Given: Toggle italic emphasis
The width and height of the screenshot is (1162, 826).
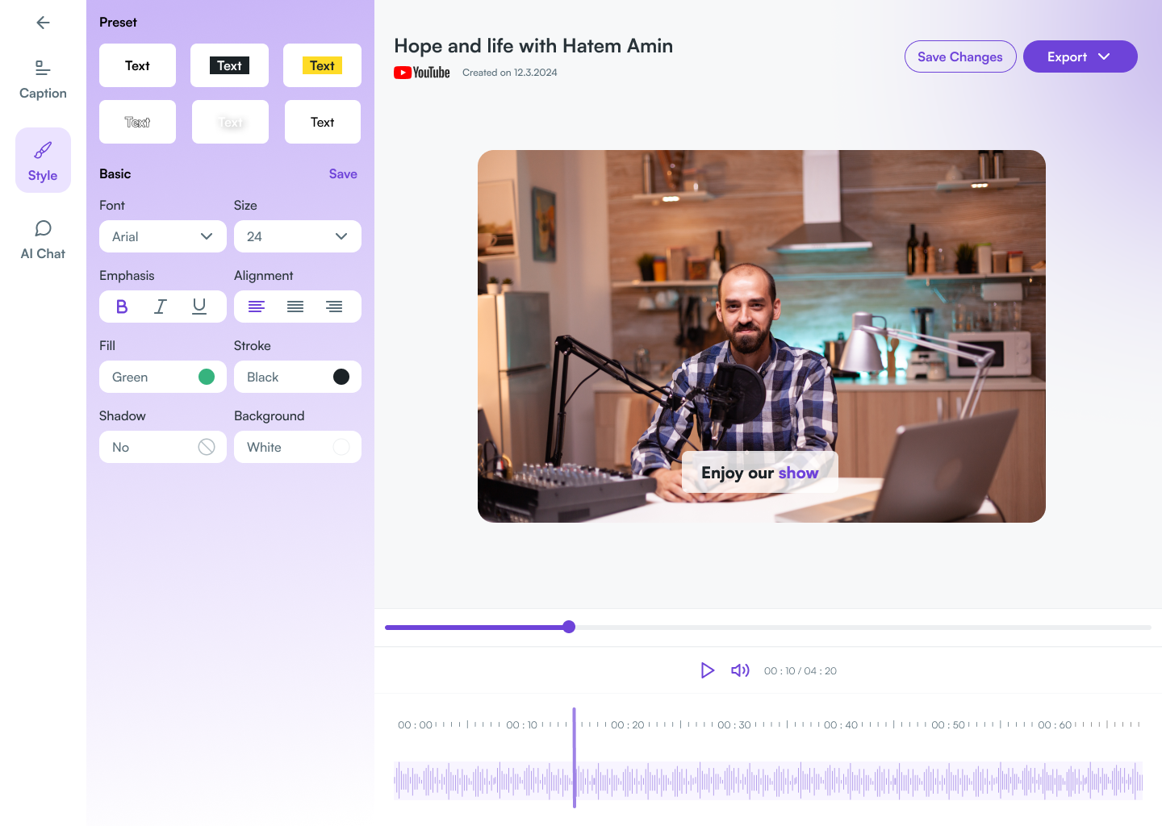Looking at the screenshot, I should [161, 307].
